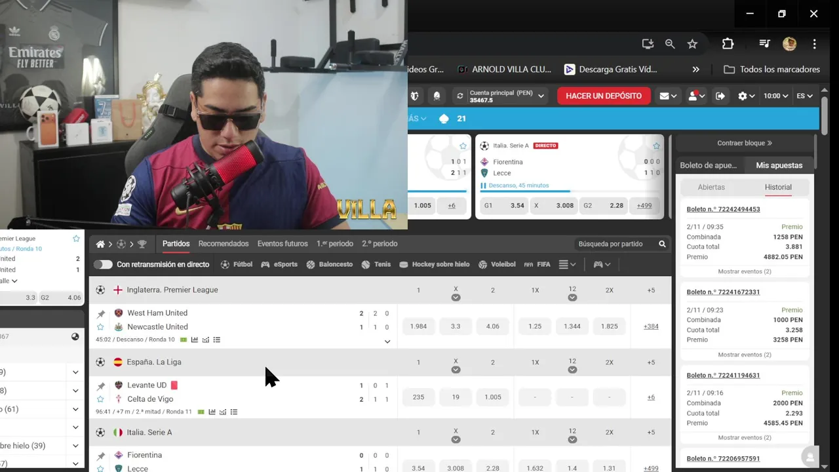Toggle 'Con retransmisión en directo' switch

coord(103,264)
